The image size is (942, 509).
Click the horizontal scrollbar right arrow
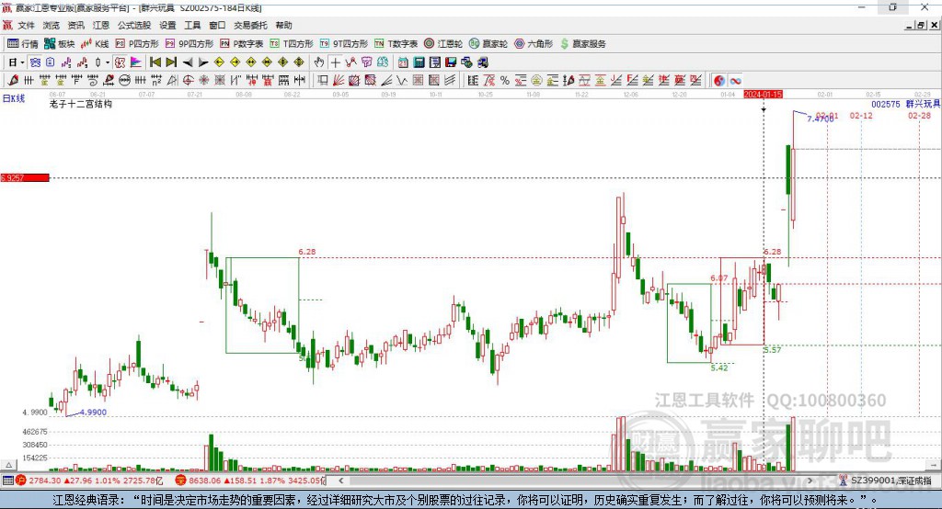(x=810, y=481)
